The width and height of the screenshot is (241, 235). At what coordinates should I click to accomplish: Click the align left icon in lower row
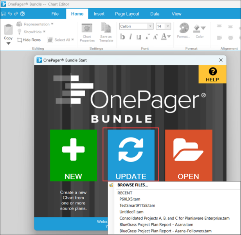click(x=219, y=38)
